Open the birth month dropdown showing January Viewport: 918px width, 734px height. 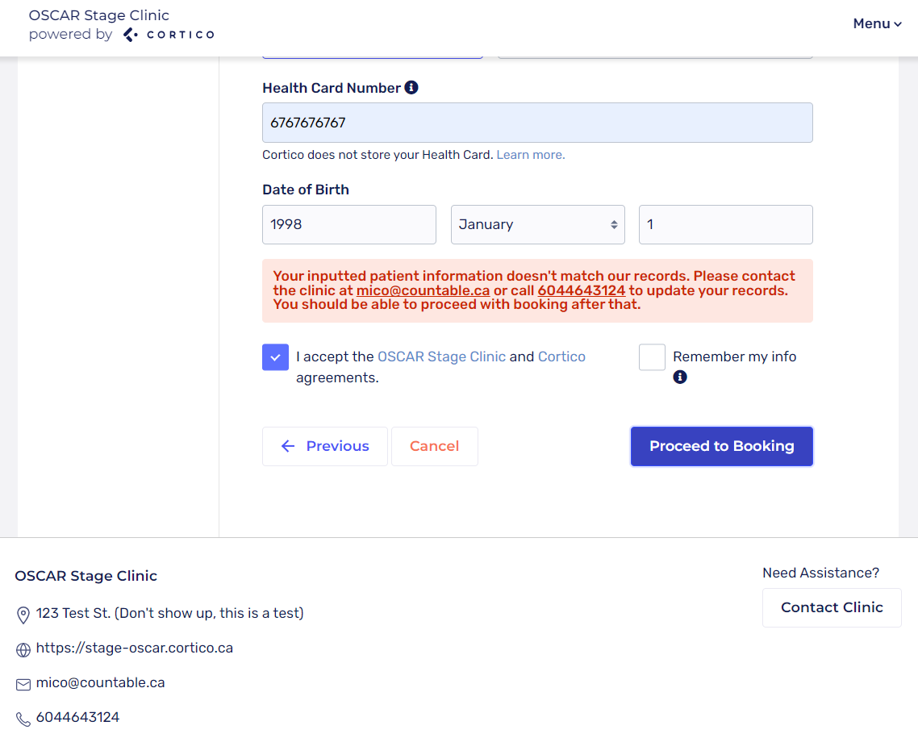click(537, 225)
